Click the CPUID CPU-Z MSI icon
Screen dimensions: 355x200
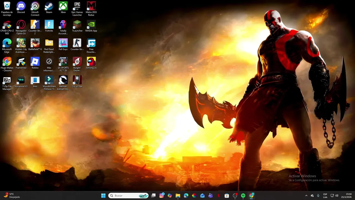pos(7,27)
